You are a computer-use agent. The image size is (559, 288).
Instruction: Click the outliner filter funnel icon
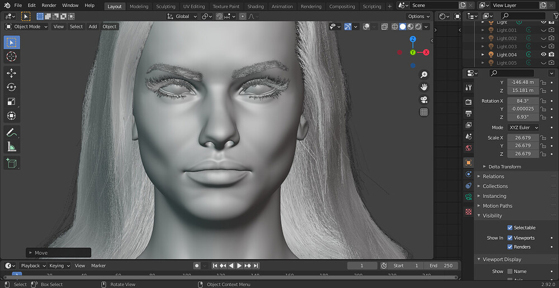point(556,16)
